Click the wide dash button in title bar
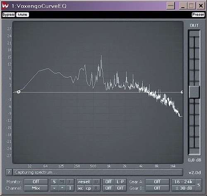The height and width of the screenshot is (196, 207). click(171, 6)
